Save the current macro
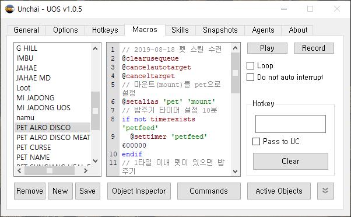 pyautogui.click(x=87, y=191)
